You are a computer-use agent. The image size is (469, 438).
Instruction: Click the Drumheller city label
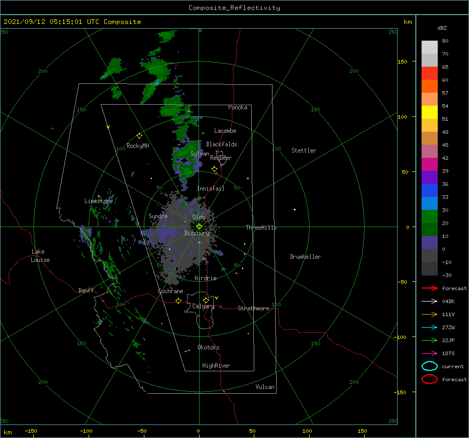coord(305,257)
